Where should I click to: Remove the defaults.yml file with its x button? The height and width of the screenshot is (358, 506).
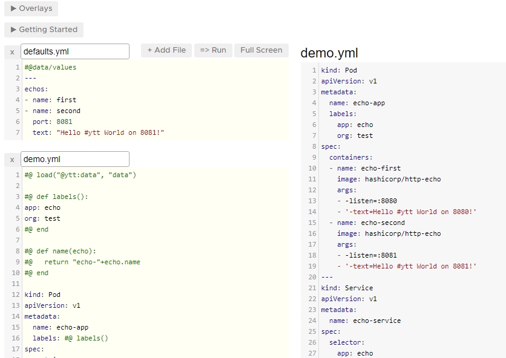coord(12,52)
